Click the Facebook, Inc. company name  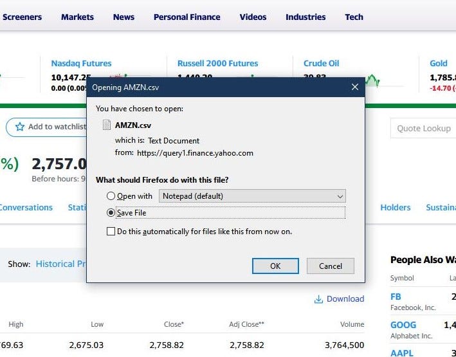(413, 307)
